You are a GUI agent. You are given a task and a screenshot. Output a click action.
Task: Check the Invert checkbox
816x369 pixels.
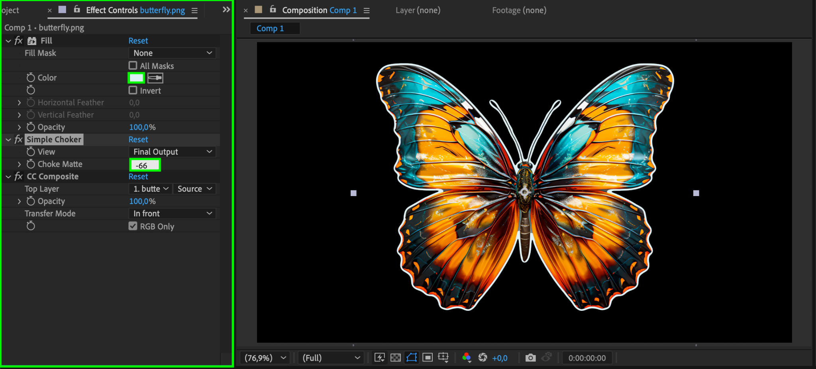point(133,90)
